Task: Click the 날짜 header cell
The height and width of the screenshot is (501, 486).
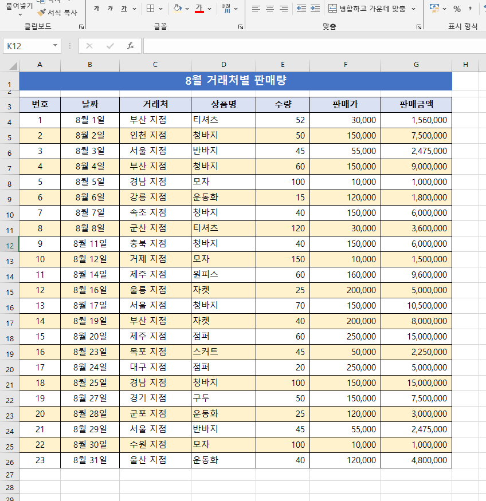Action: [x=90, y=104]
